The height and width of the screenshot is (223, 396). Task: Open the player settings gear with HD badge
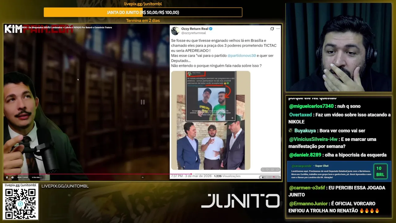[273, 177]
